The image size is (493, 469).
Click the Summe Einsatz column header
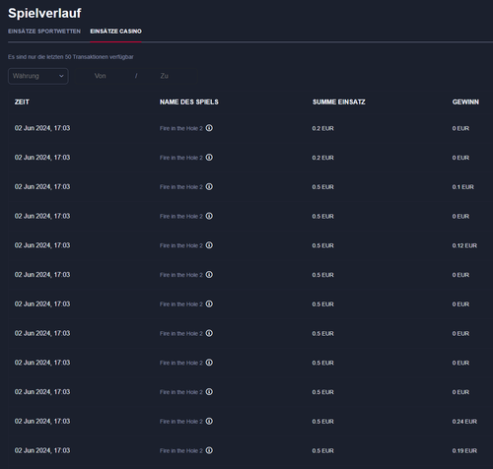point(339,102)
